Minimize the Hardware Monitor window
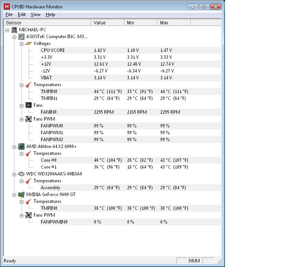The width and height of the screenshot is (297, 267). tap(193, 7)
